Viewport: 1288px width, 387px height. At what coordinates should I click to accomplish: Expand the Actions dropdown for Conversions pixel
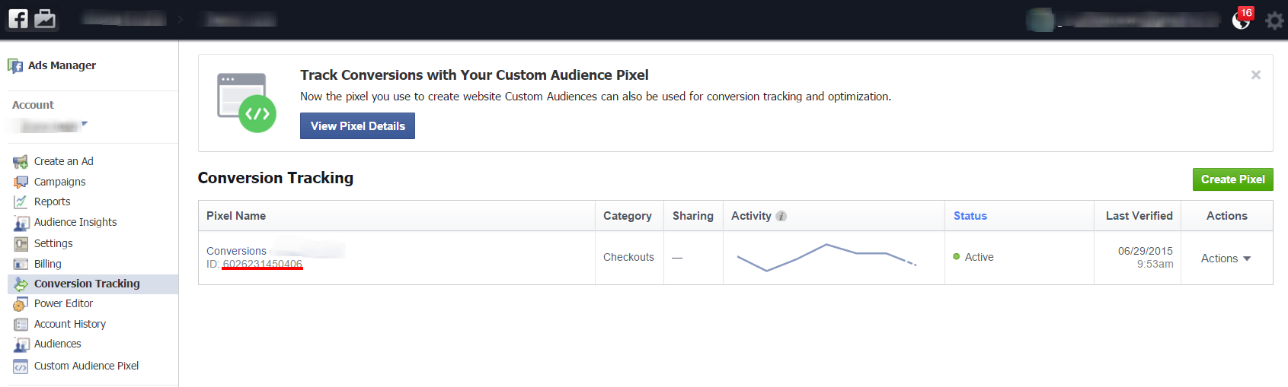[1226, 259]
